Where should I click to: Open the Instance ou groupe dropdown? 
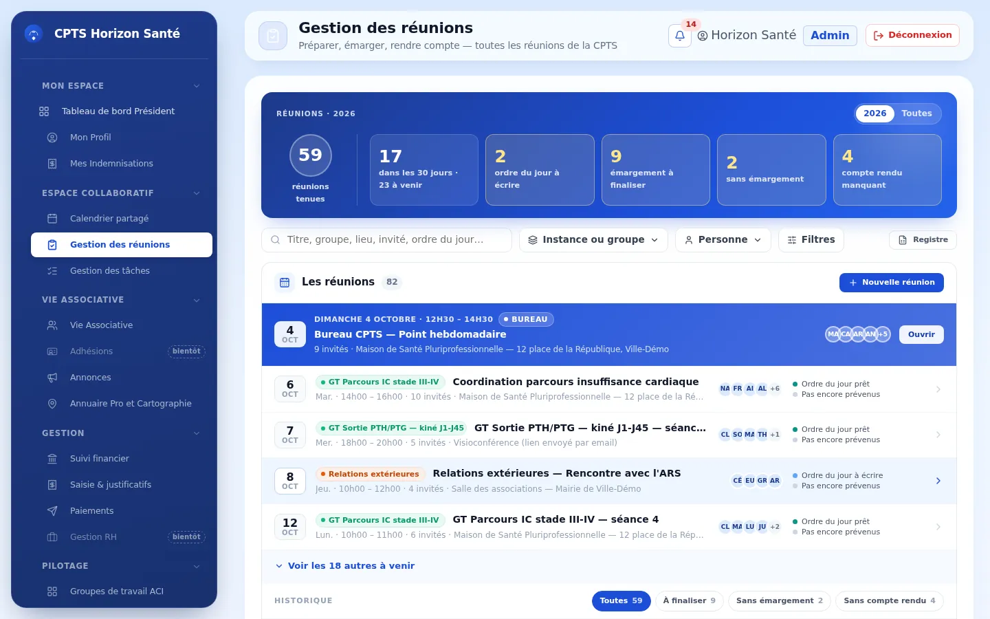[593, 240]
